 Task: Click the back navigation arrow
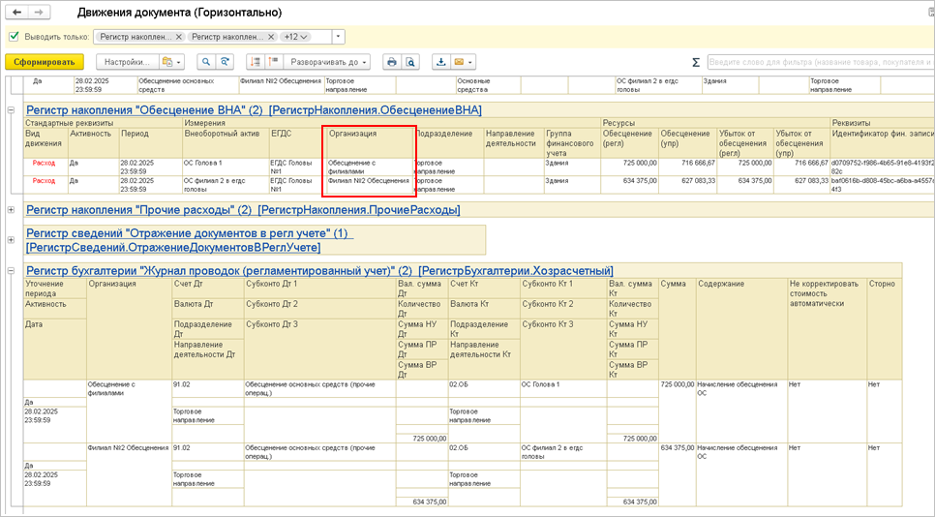point(16,12)
